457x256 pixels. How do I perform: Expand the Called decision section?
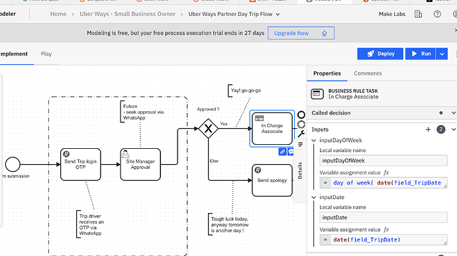coord(454,113)
